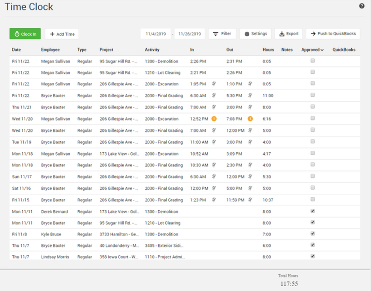The width and height of the screenshot is (371, 291).
Task: Open the Filter options
Action: pos(222,34)
